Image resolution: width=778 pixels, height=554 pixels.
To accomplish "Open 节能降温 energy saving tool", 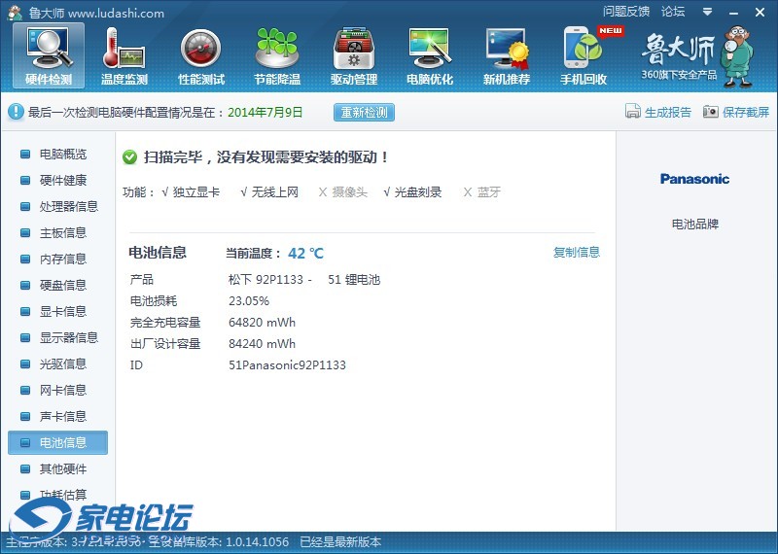I will (277, 55).
